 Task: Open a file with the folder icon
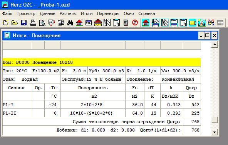click(x=15, y=23)
